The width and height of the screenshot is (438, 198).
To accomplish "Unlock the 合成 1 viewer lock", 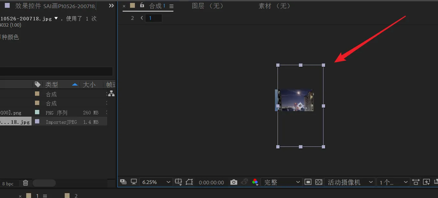I will coord(142,6).
